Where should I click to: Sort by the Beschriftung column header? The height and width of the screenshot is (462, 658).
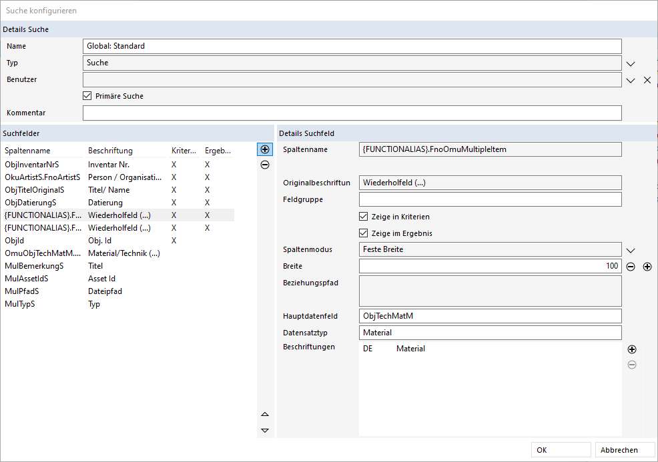110,151
